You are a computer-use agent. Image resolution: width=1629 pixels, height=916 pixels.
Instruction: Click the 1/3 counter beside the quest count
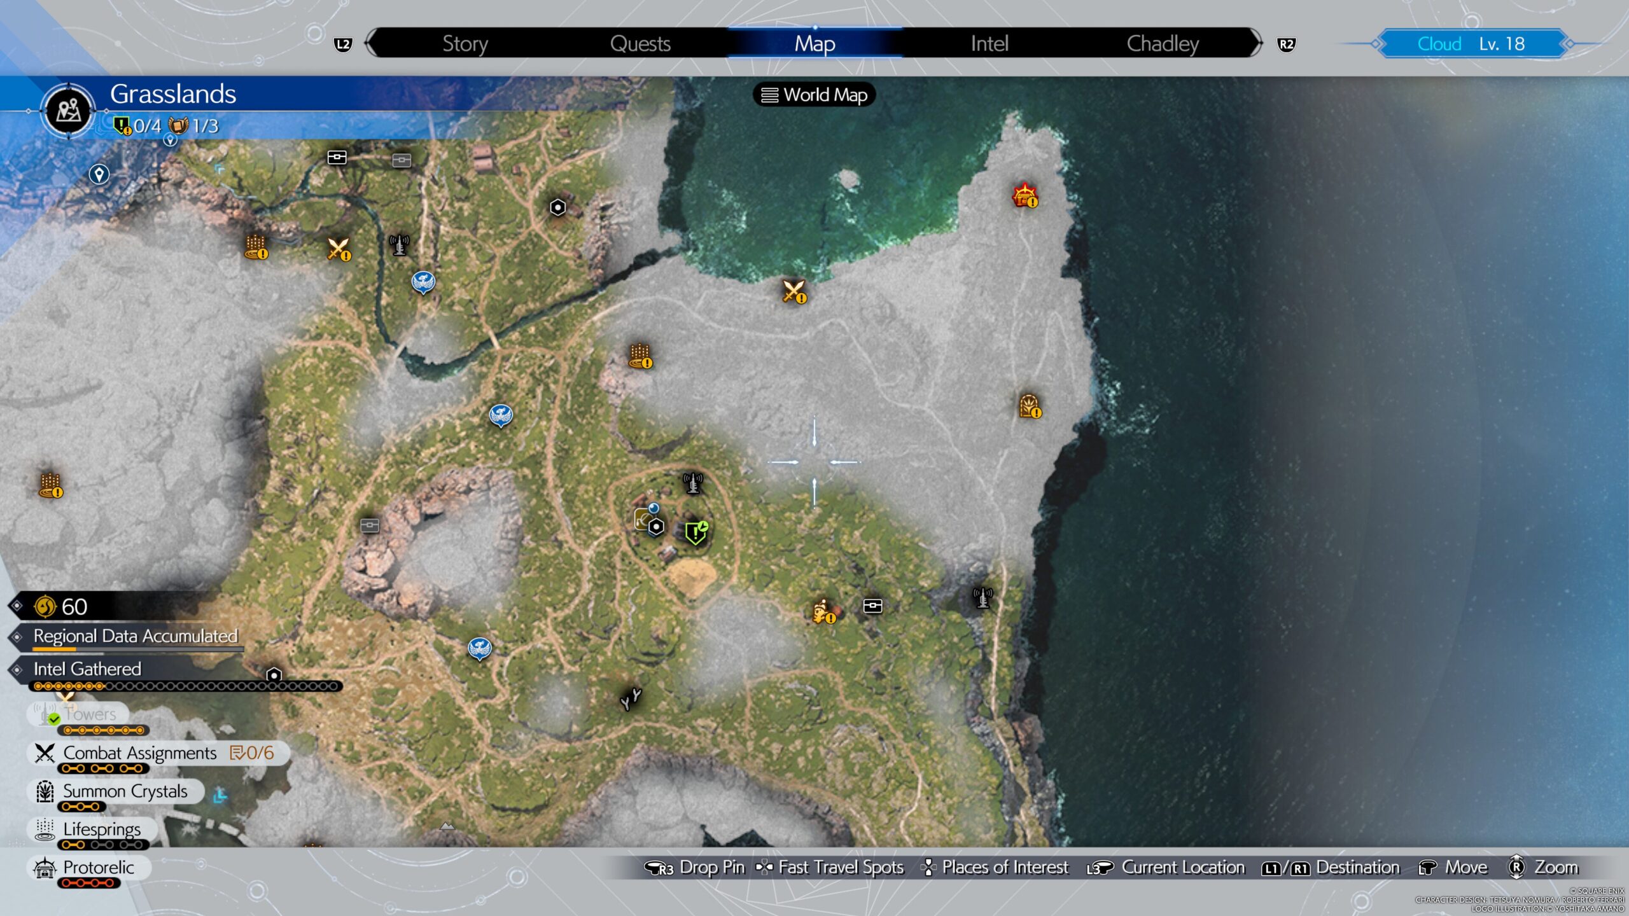(193, 126)
